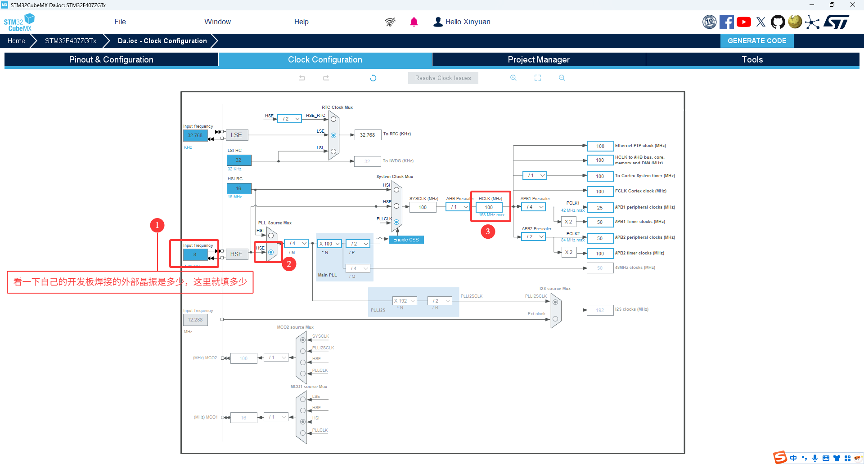Select HSE_RTC in RTC Clock Mux
This screenshot has height=464, width=864.
pos(333,119)
